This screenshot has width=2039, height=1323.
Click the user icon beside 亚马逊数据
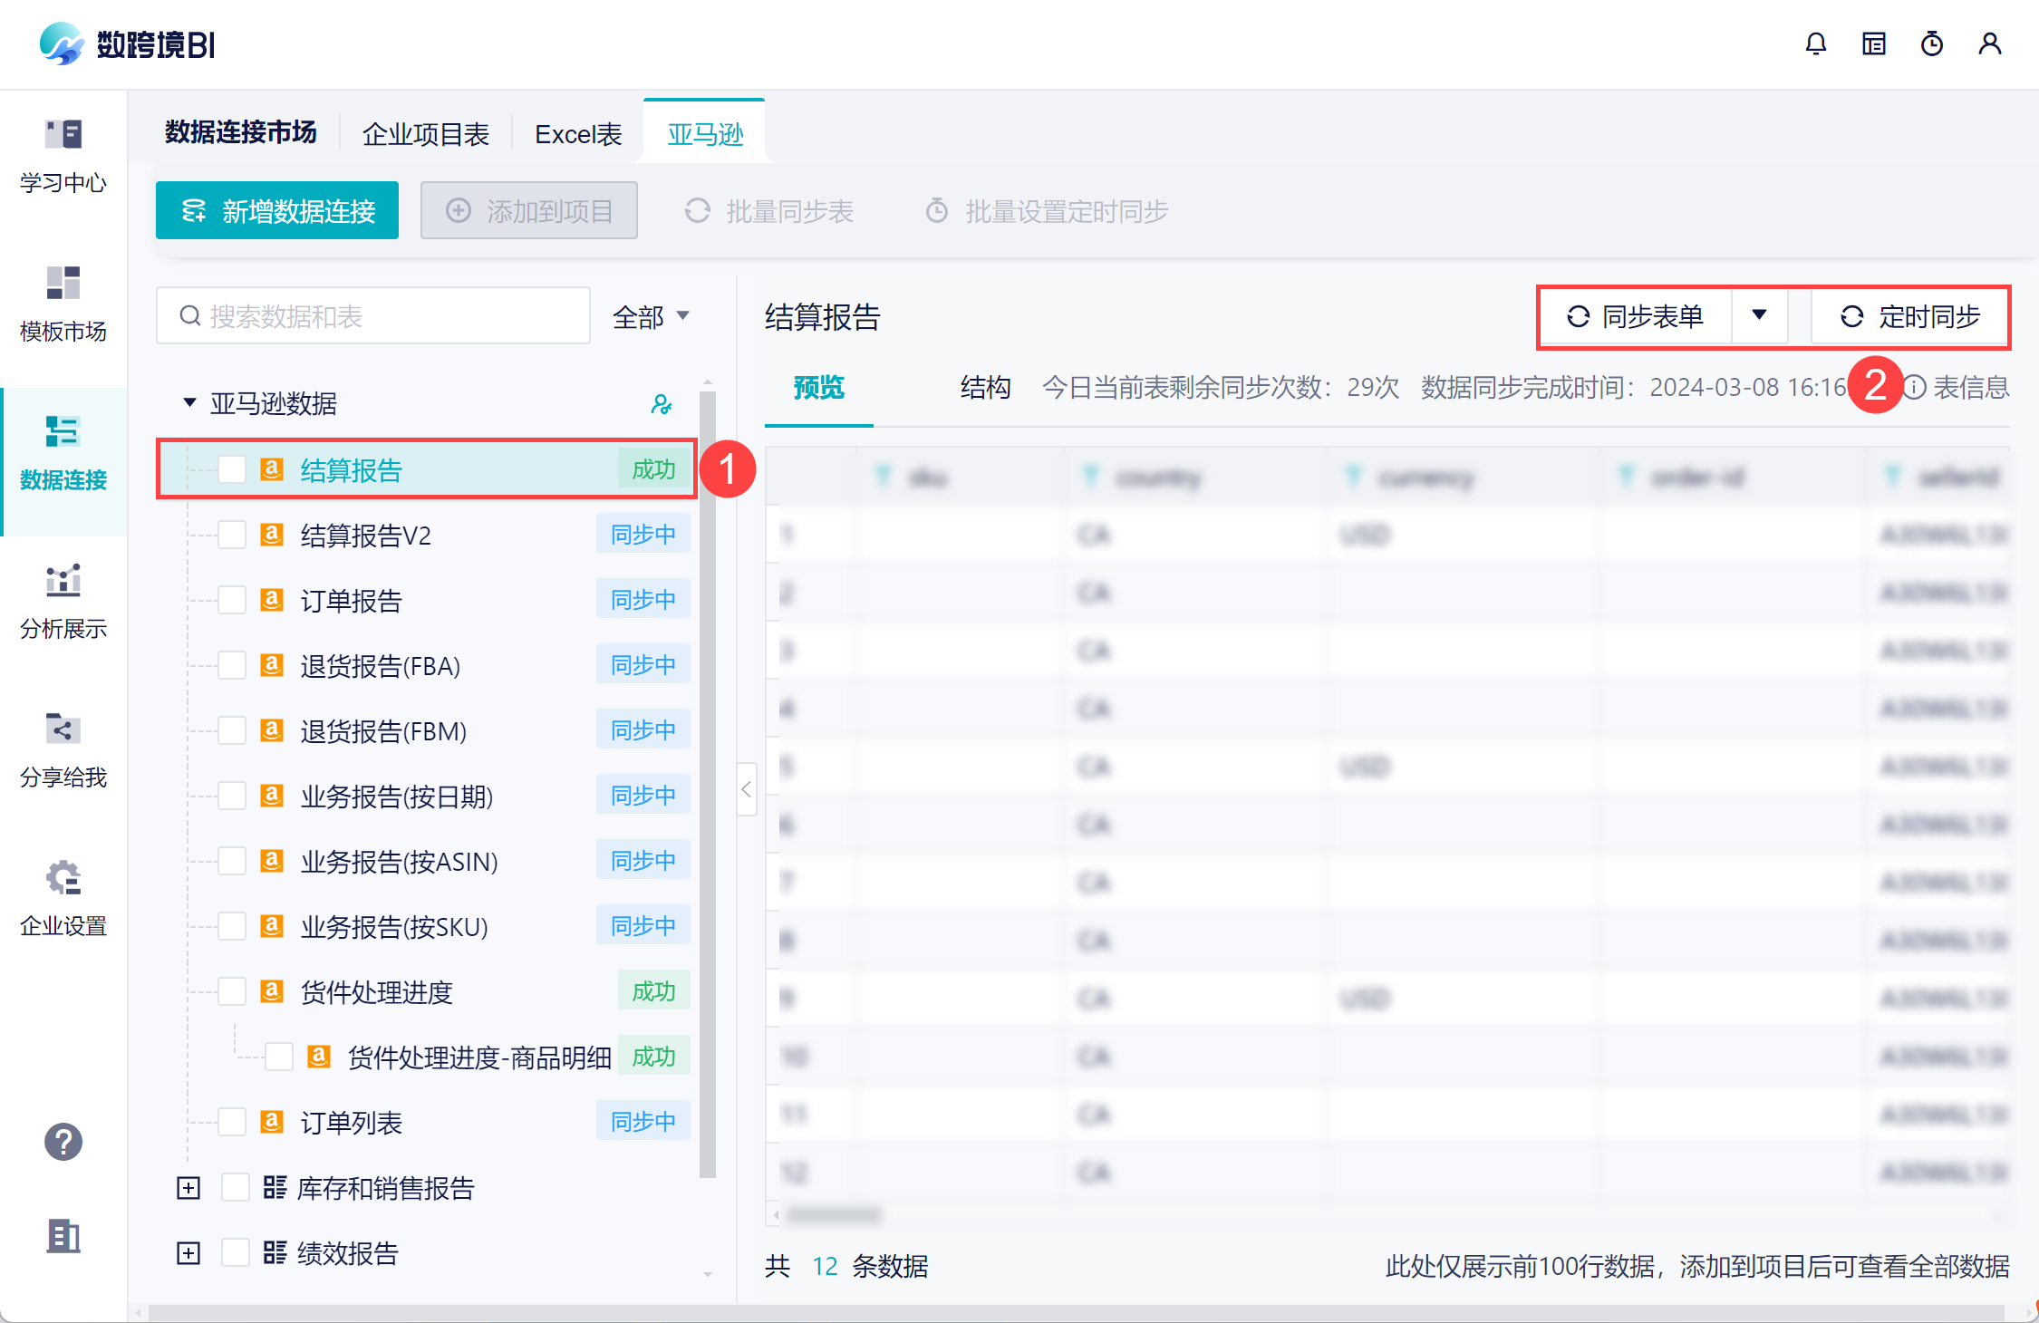point(662,404)
